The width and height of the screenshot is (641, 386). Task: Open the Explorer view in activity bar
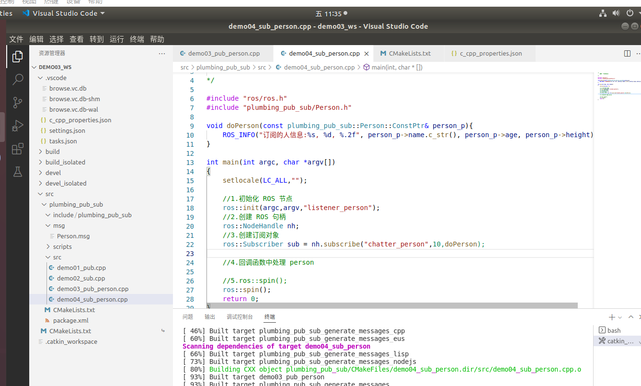pos(18,57)
